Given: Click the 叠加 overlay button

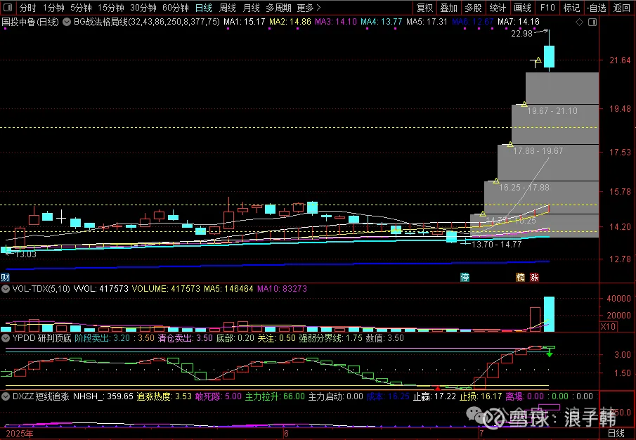Looking at the screenshot, I should pos(448,8).
